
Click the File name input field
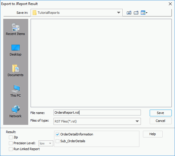point(97,113)
